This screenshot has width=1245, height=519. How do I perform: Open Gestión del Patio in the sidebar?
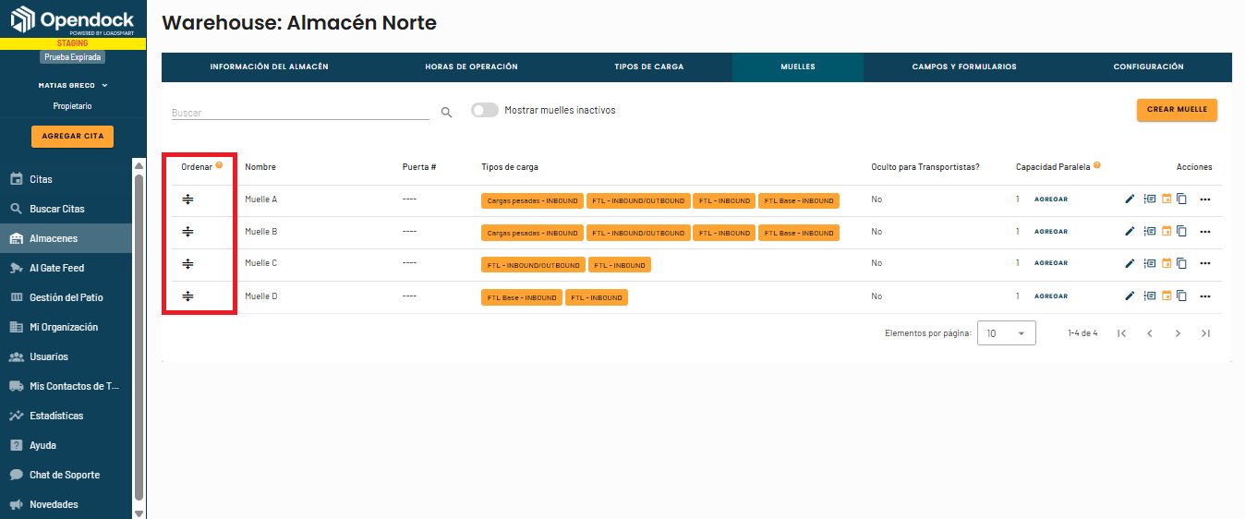pyautogui.click(x=66, y=297)
